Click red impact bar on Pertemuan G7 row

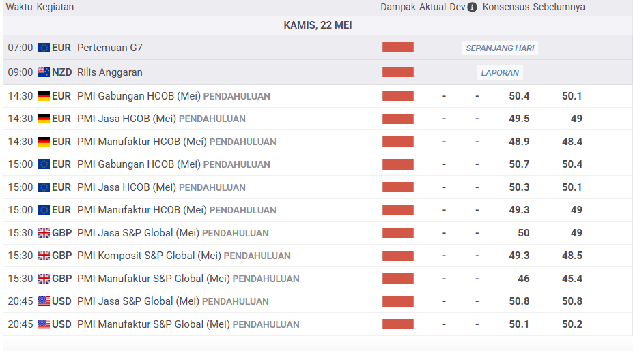(x=397, y=48)
